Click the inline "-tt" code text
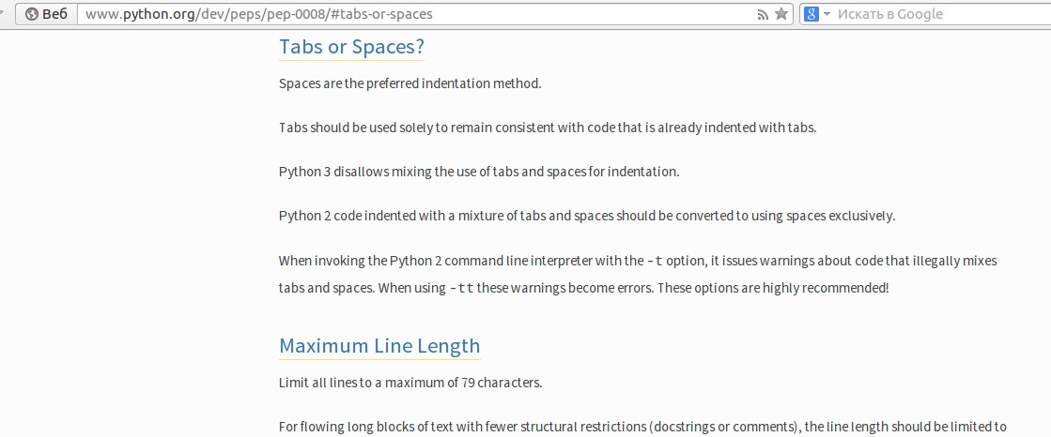 point(461,288)
